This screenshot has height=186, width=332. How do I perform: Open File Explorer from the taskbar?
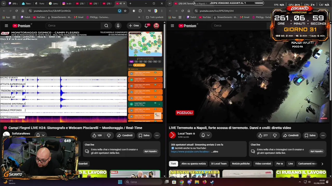[197, 182]
